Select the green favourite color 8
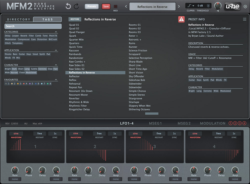This screenshot has height=184, width=250. pos(49,84)
